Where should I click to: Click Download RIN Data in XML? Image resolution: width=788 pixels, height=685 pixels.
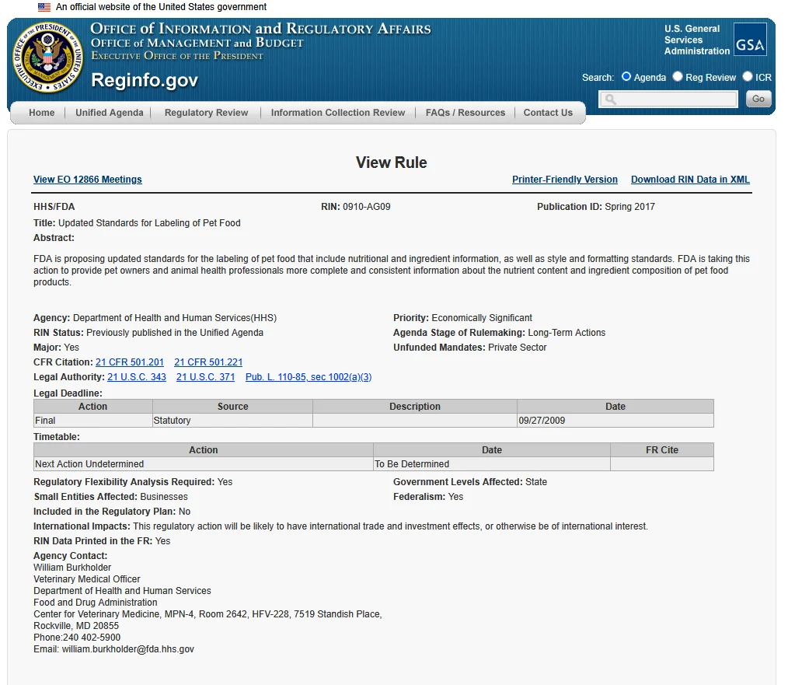[690, 180]
